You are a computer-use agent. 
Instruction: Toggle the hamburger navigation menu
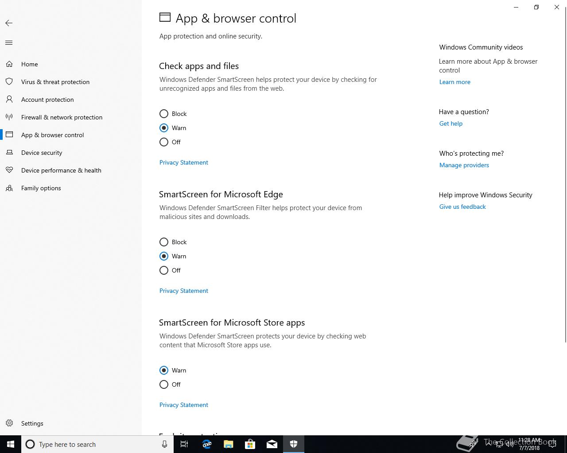9,43
